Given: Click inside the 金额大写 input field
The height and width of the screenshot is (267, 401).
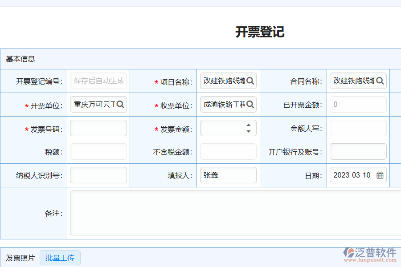Looking at the screenshot, I should point(357,128).
